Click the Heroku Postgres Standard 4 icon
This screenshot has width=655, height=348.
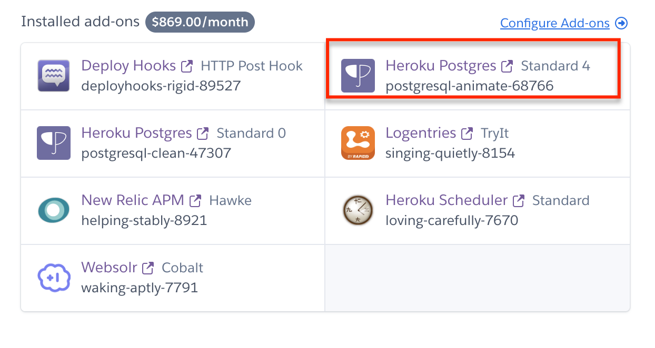coord(358,76)
